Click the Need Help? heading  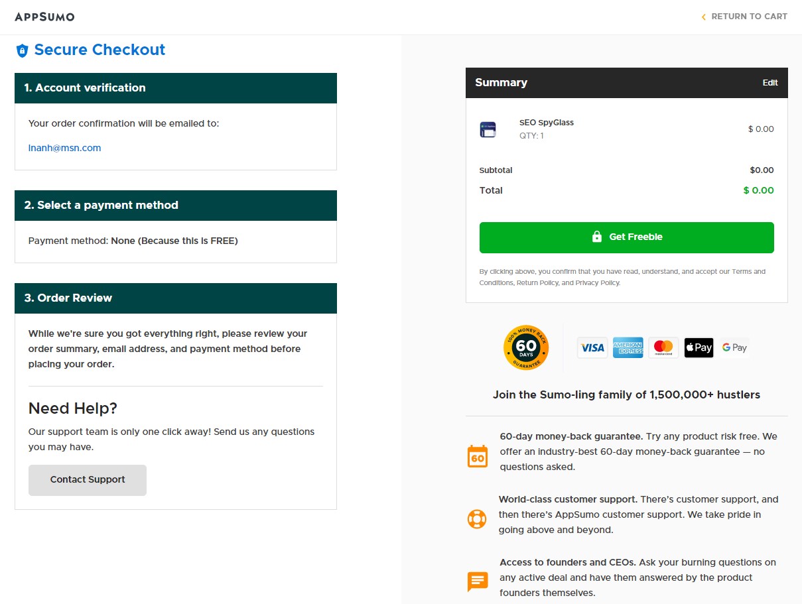tap(73, 408)
